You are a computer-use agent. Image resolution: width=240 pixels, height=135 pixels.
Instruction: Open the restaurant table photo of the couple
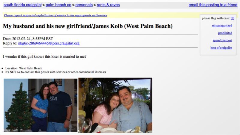click(x=115, y=105)
